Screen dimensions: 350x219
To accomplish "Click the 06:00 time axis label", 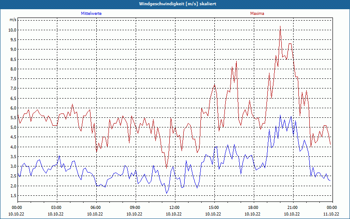I will point(96,208).
